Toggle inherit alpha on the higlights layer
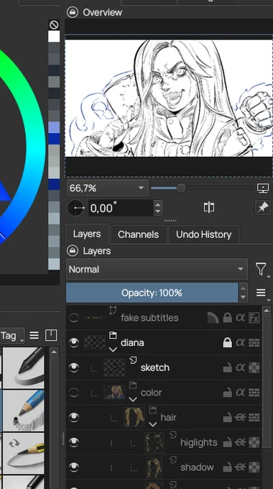Screen dimensions: 273x489 point(240,442)
